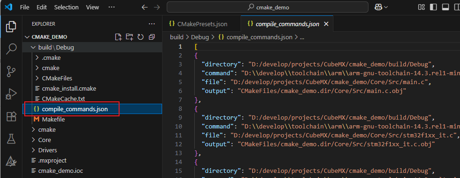Open the Selection menu
This screenshot has height=178, width=460.
point(66,7)
